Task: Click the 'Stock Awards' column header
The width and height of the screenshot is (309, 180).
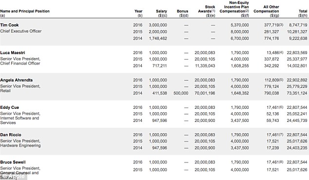Action: tap(207, 9)
